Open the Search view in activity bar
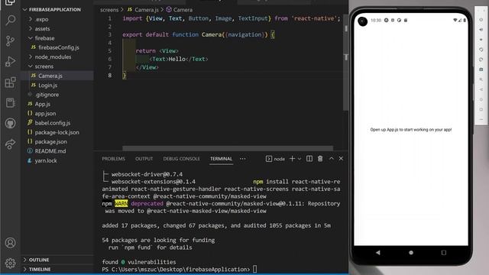Image resolution: width=489 pixels, height=275 pixels. coord(10,21)
